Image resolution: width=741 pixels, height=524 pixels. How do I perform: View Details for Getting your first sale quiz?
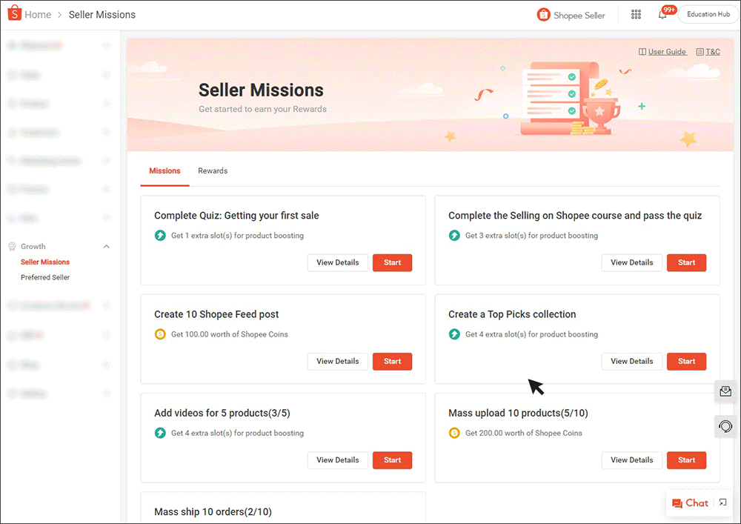(x=337, y=262)
